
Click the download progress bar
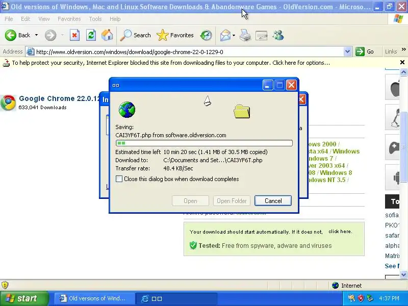pyautogui.click(x=204, y=143)
